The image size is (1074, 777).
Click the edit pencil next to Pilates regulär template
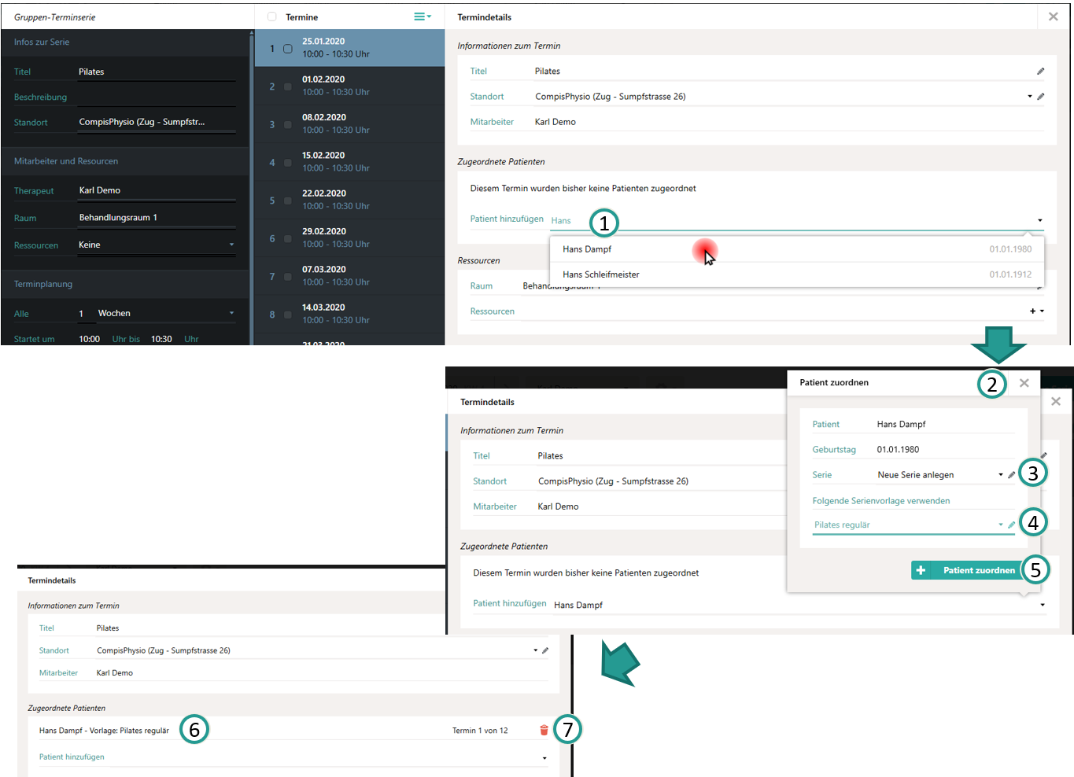pyautogui.click(x=1011, y=525)
